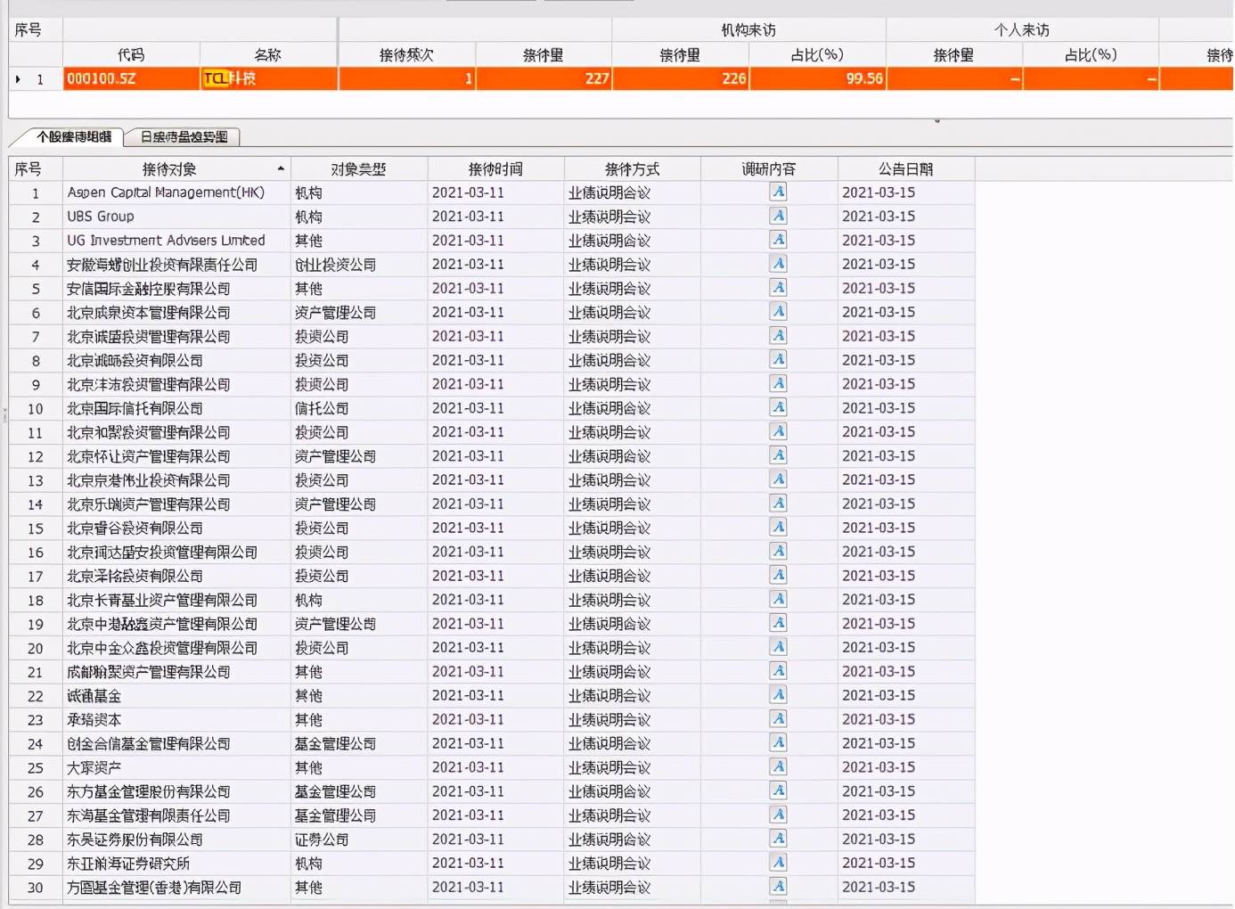
Task: Click the 调研内容 icon in row 20
Action: [x=778, y=647]
